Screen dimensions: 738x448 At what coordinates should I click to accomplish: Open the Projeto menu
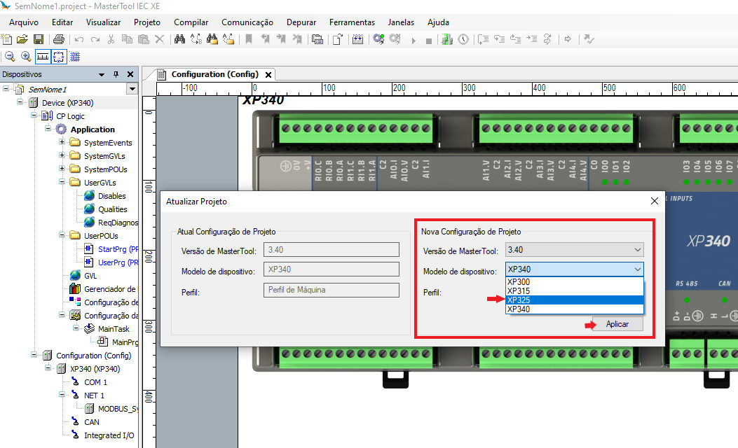147,22
